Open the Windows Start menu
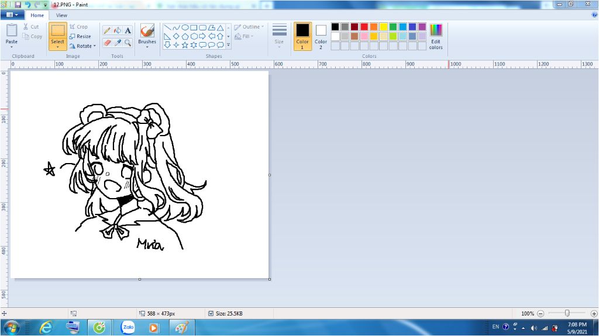This screenshot has width=599, height=336. (11, 328)
